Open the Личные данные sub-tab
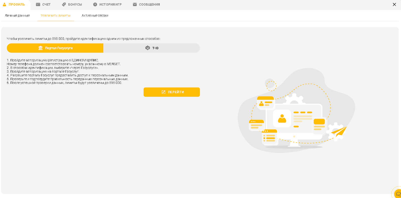The image size is (401, 198). pyautogui.click(x=17, y=15)
